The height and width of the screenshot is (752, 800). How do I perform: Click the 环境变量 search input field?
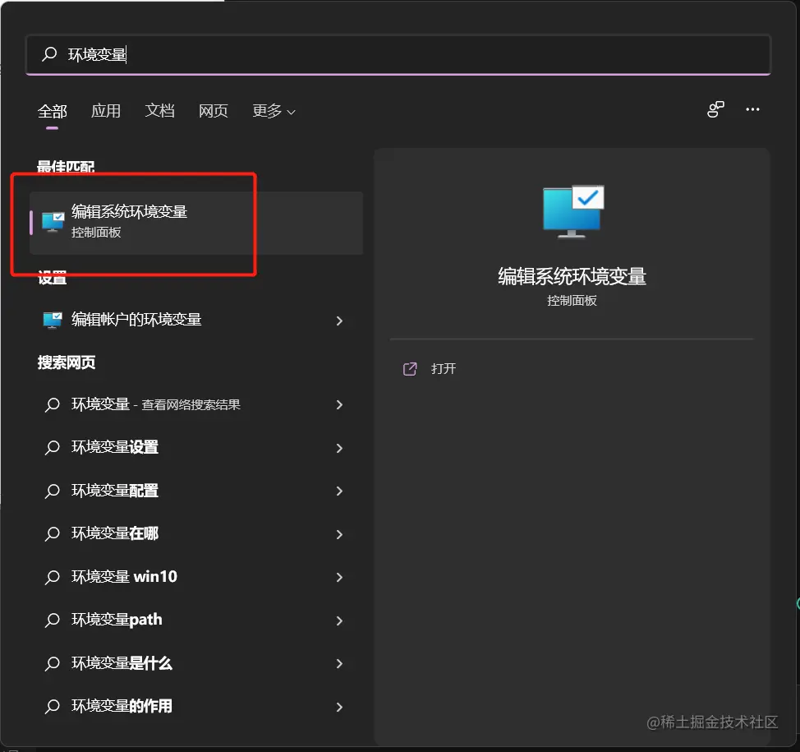coord(398,54)
